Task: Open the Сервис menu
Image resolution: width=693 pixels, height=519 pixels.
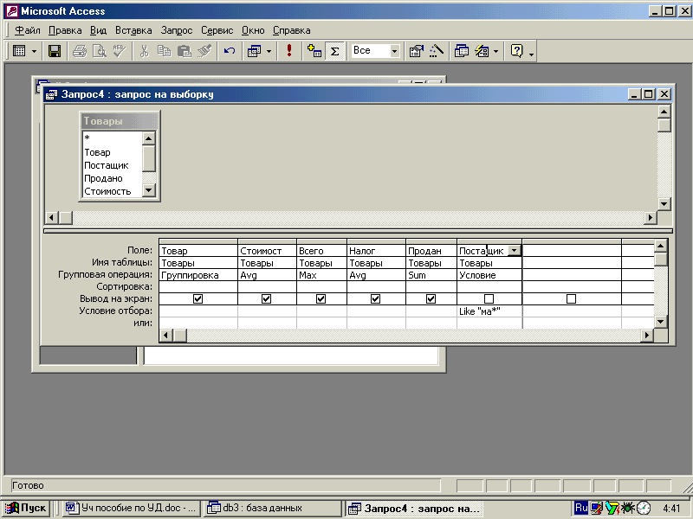Action: (x=217, y=30)
